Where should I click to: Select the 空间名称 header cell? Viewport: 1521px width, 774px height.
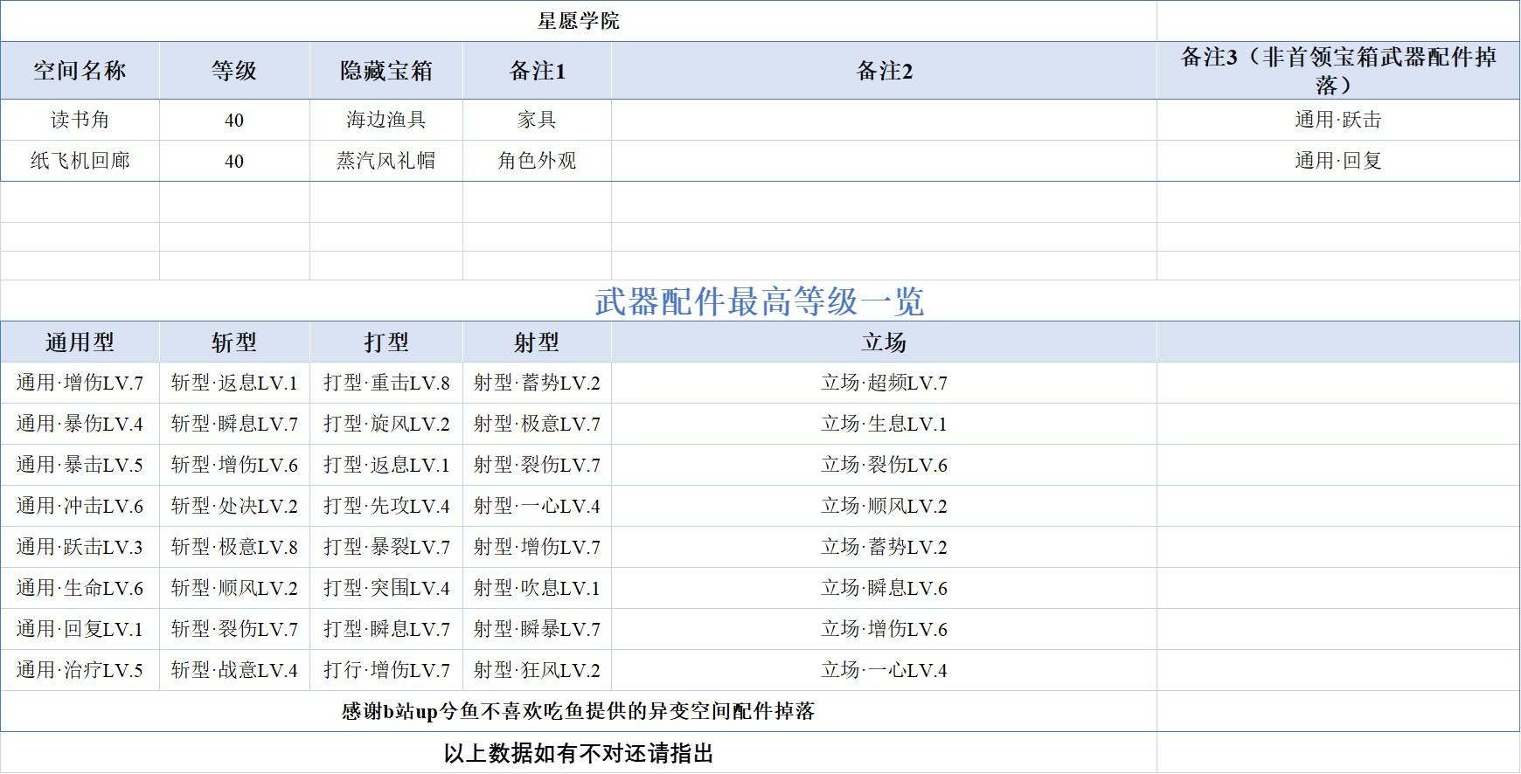pyautogui.click(x=80, y=71)
